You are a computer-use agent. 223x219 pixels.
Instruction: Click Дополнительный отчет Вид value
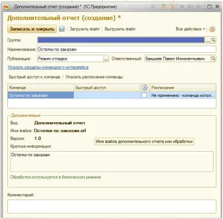[x=60, y=123]
